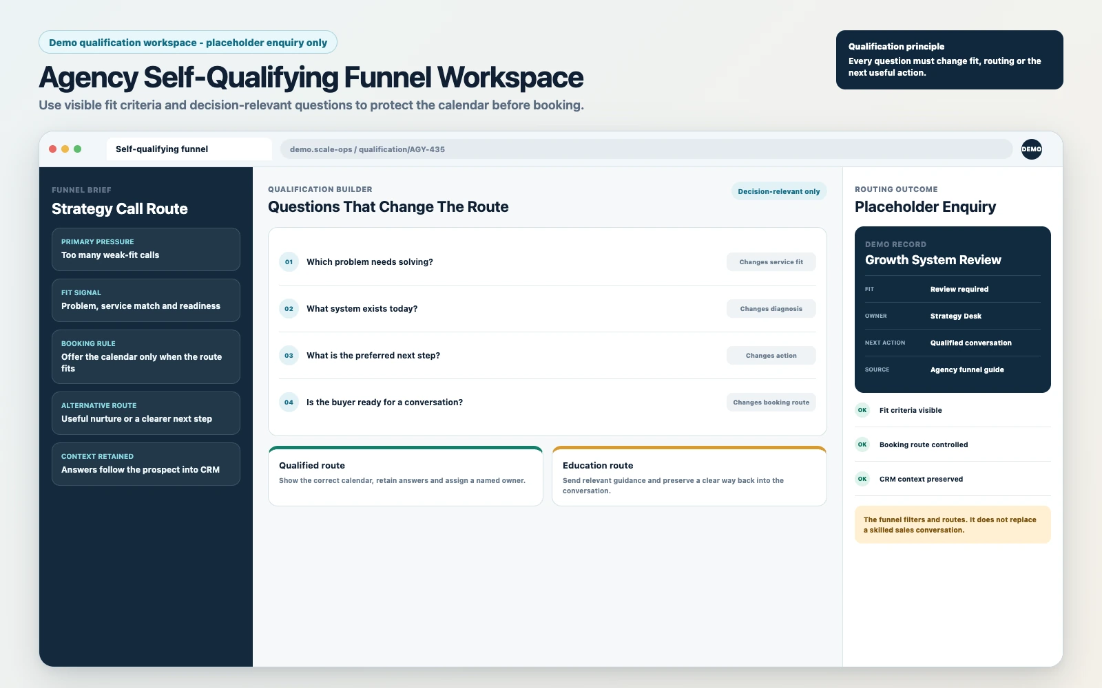Click the Demo qualification workspace pill
The width and height of the screenshot is (1102, 688).
(188, 43)
